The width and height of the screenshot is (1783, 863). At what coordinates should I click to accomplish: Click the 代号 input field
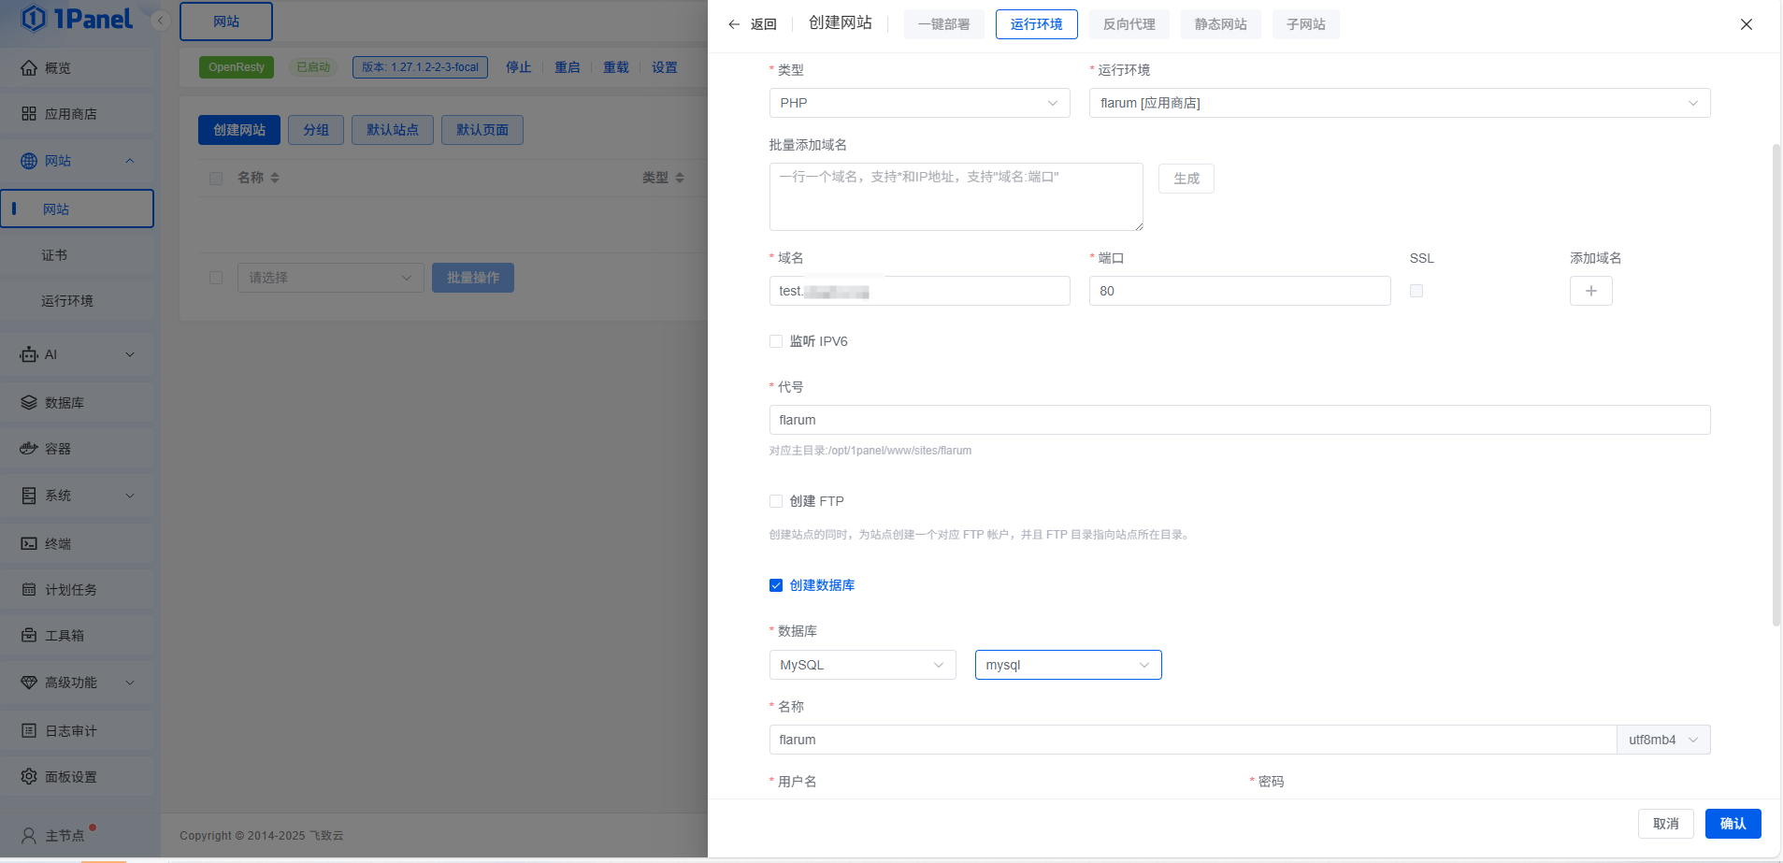pos(1240,420)
